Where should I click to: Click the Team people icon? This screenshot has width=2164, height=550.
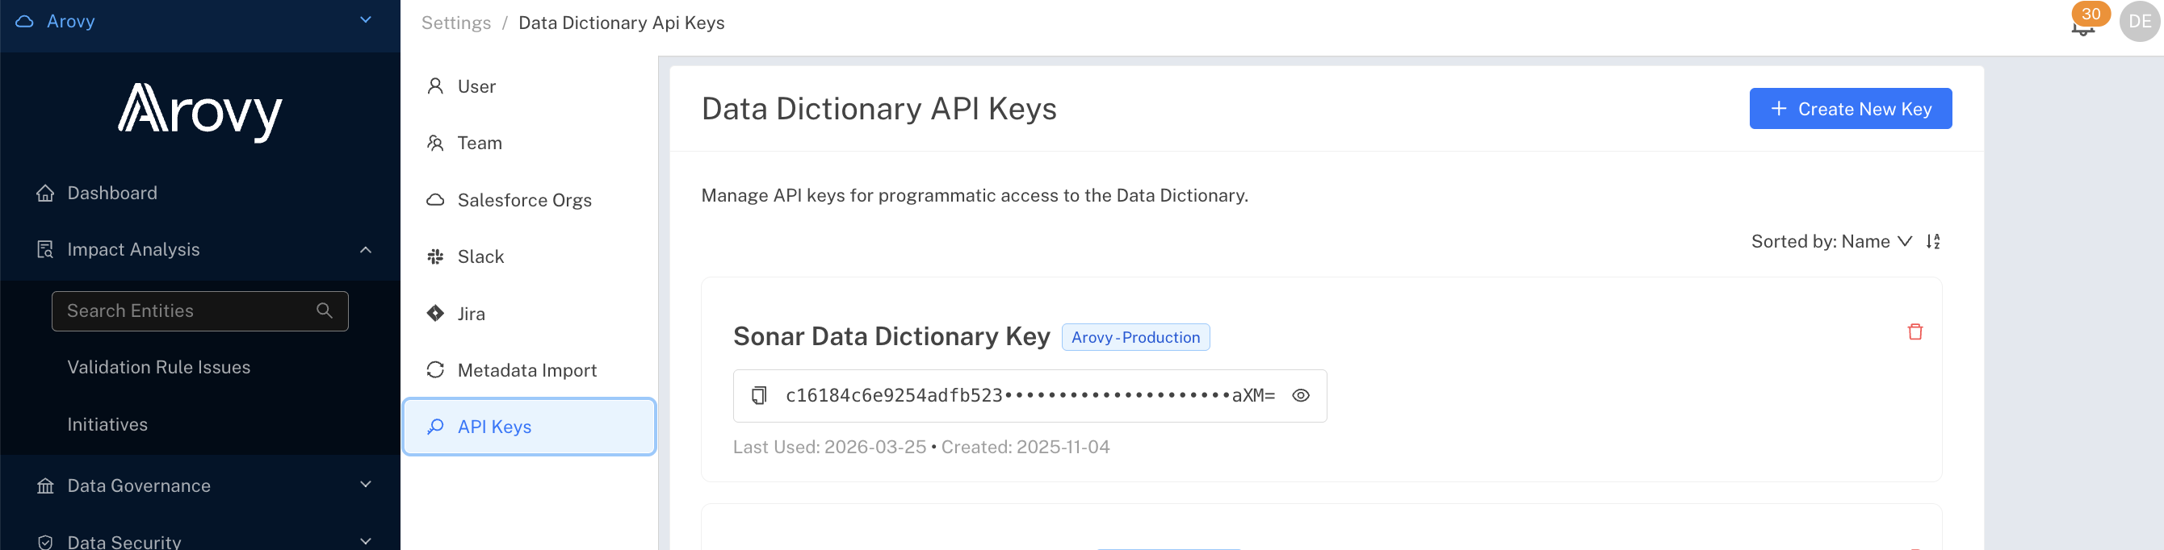tap(435, 144)
